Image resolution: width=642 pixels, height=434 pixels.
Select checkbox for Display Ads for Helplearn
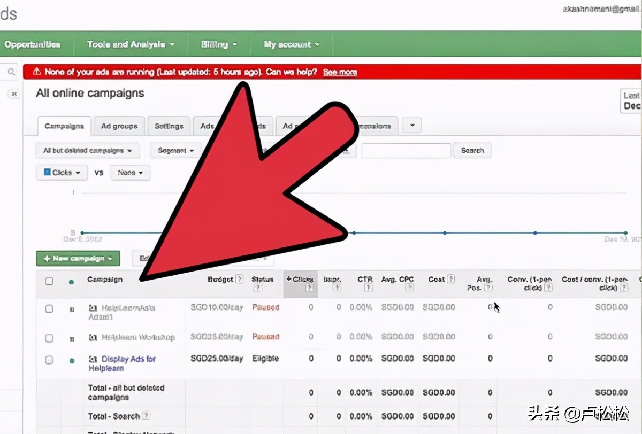pos(49,360)
